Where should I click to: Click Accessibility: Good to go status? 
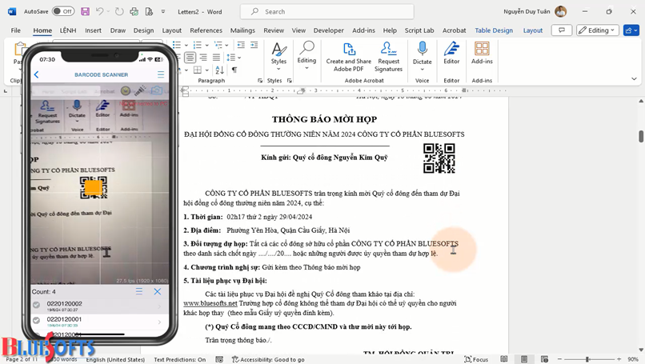(268, 359)
